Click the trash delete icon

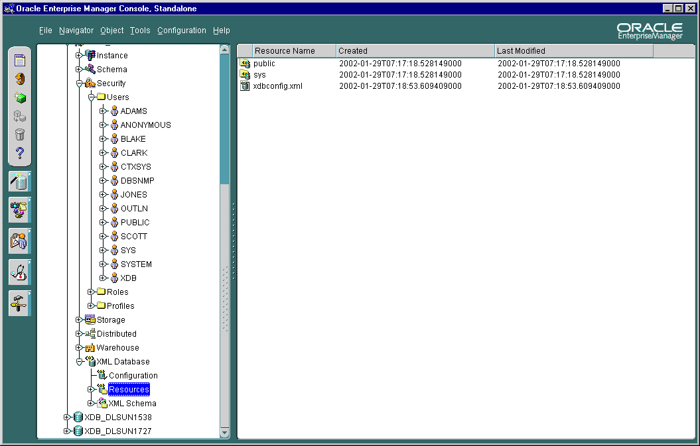20,134
